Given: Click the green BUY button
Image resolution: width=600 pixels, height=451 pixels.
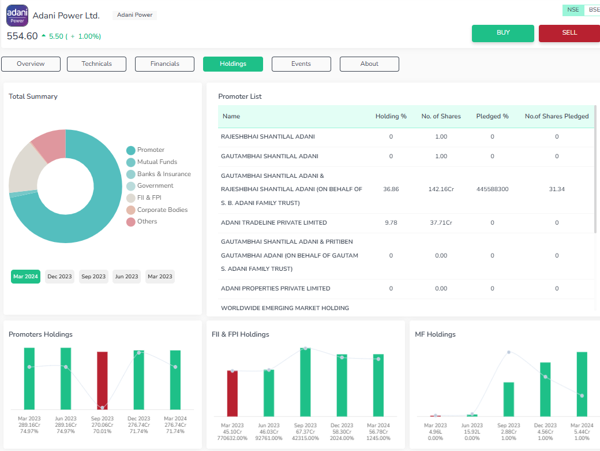Looking at the screenshot, I should point(503,33).
